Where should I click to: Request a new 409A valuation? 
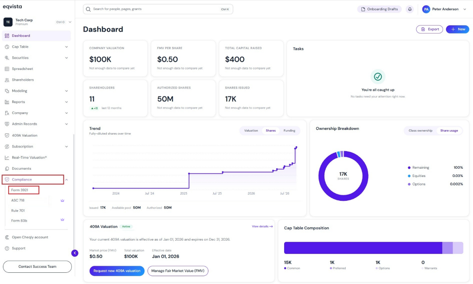[x=117, y=271]
